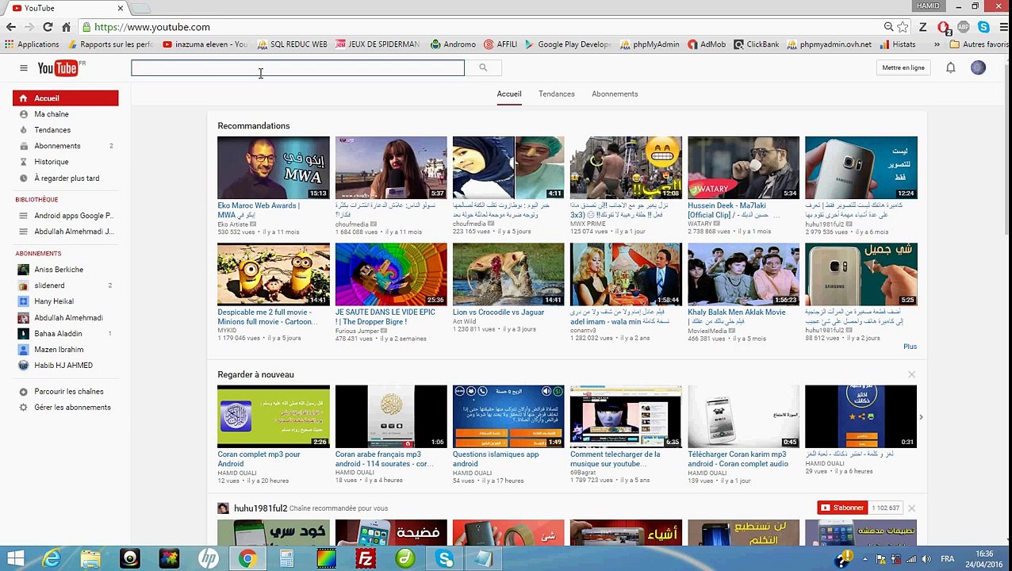Click the YouTube logo
The height and width of the screenshot is (571, 1012).
59,68
